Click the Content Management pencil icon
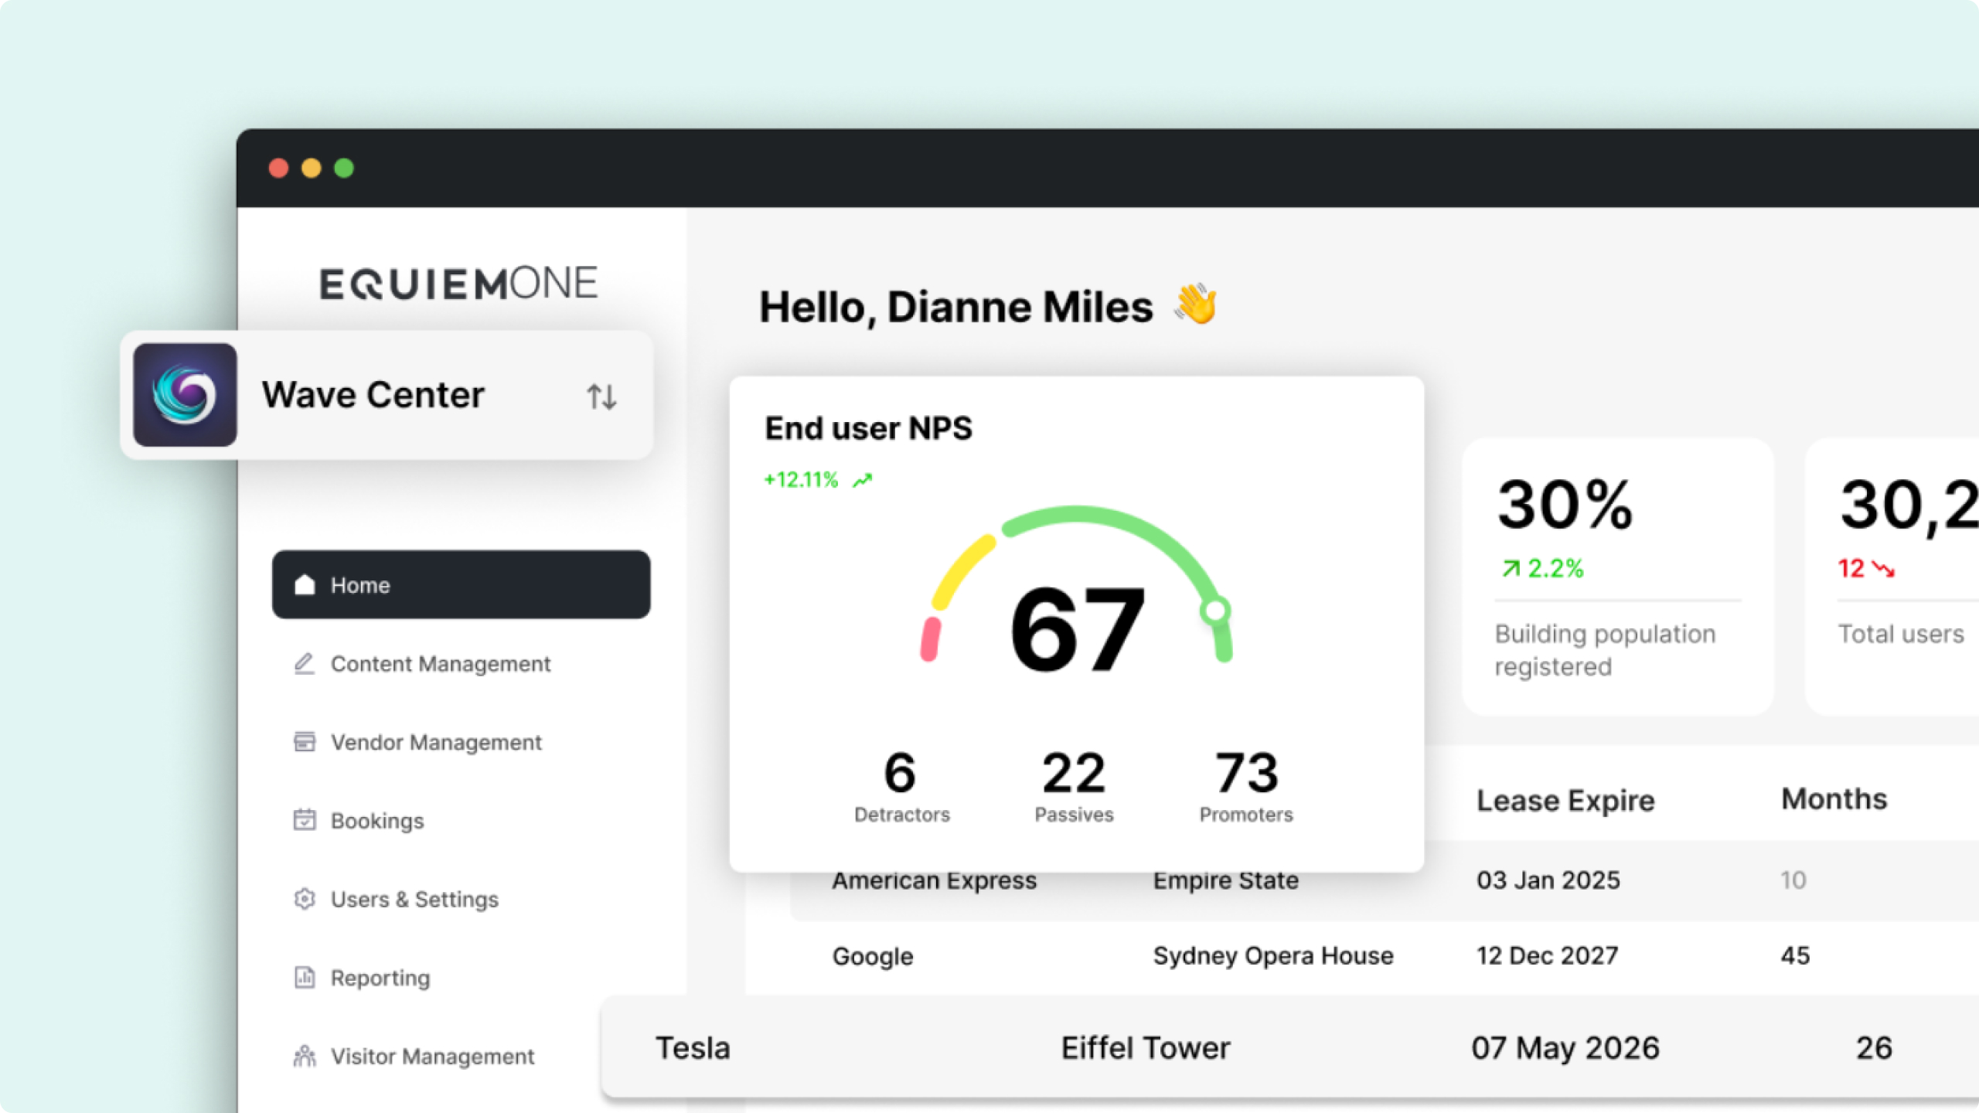1979x1113 pixels. (305, 663)
